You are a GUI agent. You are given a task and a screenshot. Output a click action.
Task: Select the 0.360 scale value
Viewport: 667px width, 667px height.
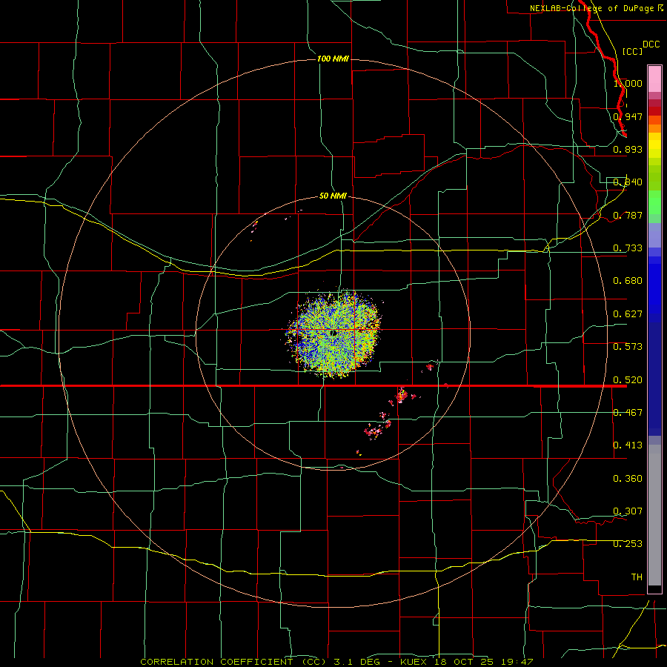628,479
